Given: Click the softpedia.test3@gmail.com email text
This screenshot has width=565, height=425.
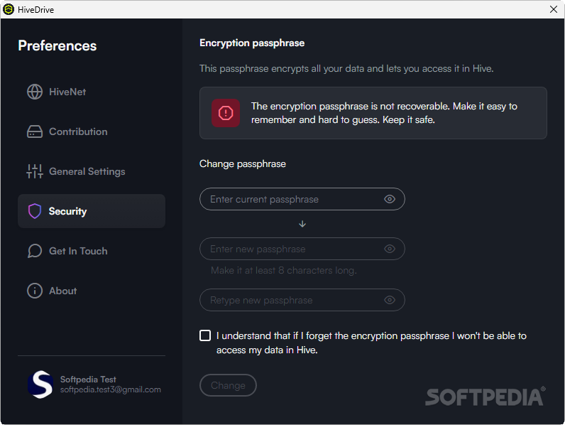Looking at the screenshot, I should tap(110, 389).
